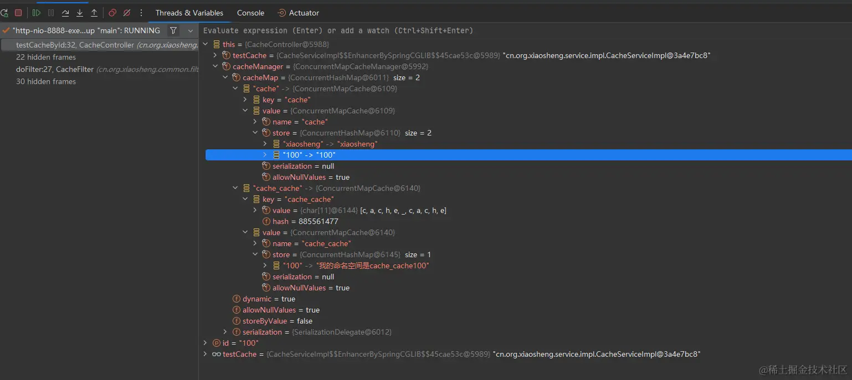852x380 pixels.
Task: Click the field icon beside storeByValue = false
Action: [x=237, y=321]
